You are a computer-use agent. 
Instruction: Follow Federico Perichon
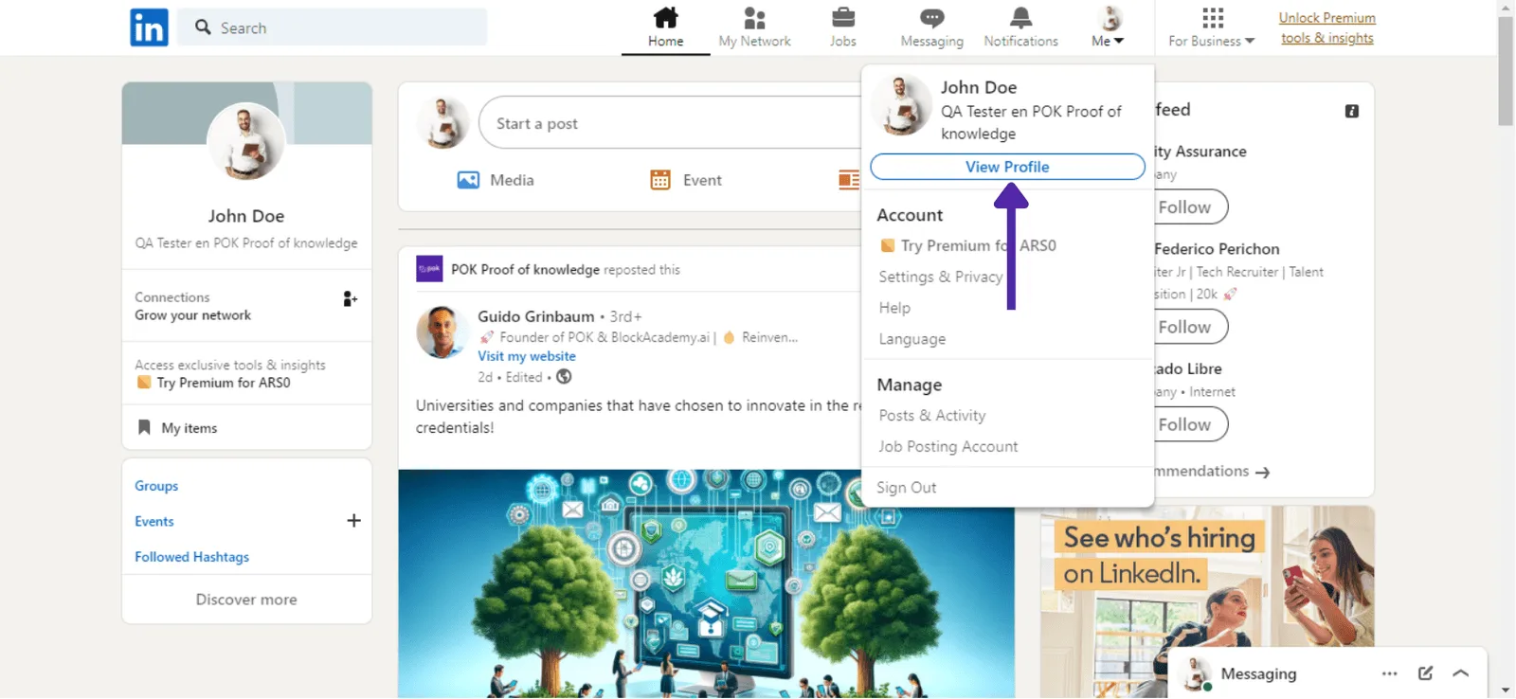pos(1189,327)
